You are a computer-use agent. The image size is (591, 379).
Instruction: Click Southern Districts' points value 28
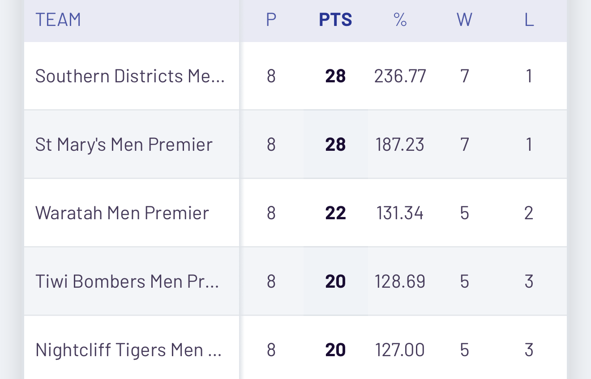[x=335, y=76]
